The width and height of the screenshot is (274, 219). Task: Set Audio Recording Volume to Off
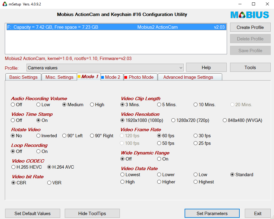[17, 105]
